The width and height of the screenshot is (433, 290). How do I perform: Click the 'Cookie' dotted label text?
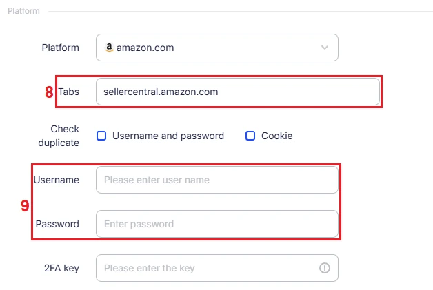tap(276, 136)
